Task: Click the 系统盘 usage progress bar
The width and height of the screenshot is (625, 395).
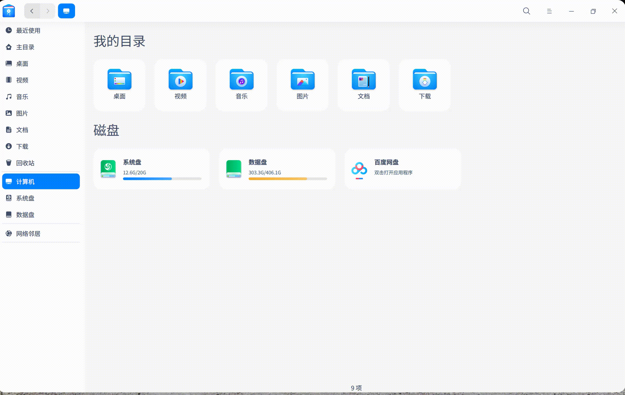Action: [x=162, y=179]
